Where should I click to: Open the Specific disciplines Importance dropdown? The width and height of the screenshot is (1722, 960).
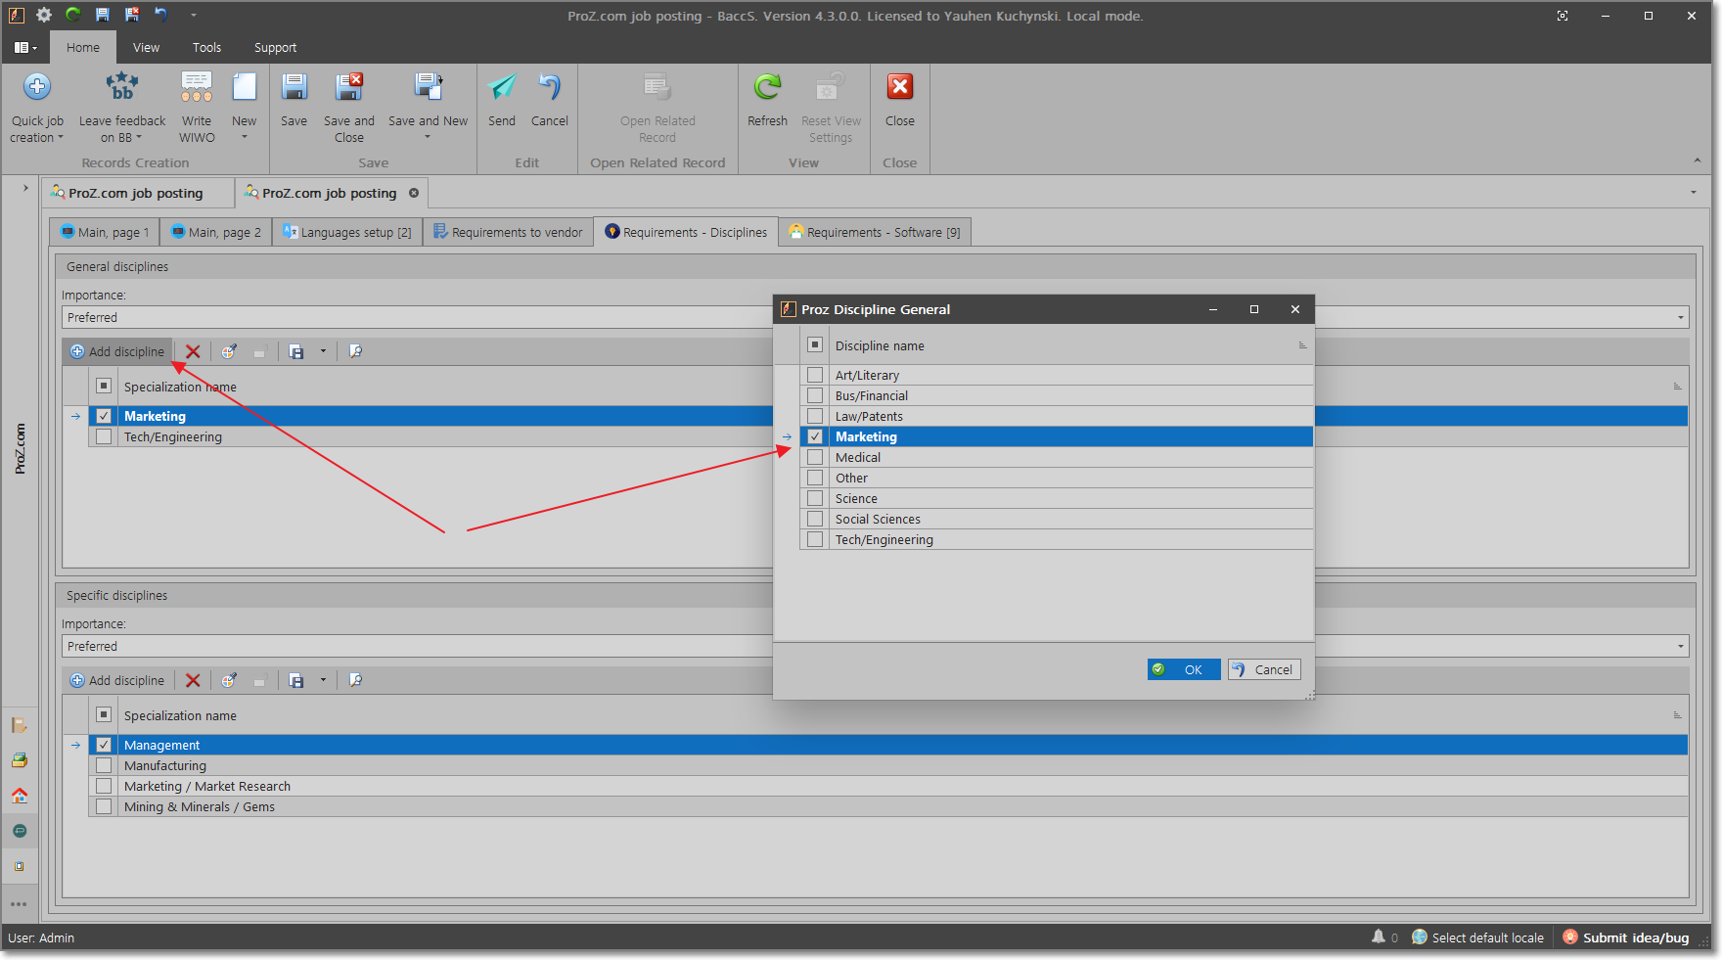(x=1681, y=646)
